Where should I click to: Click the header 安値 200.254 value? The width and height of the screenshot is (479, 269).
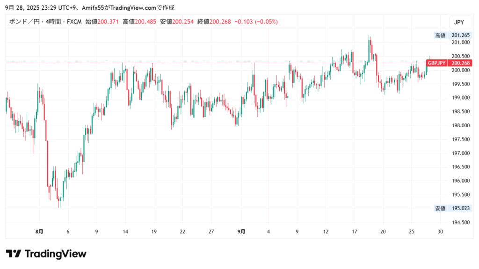177,22
